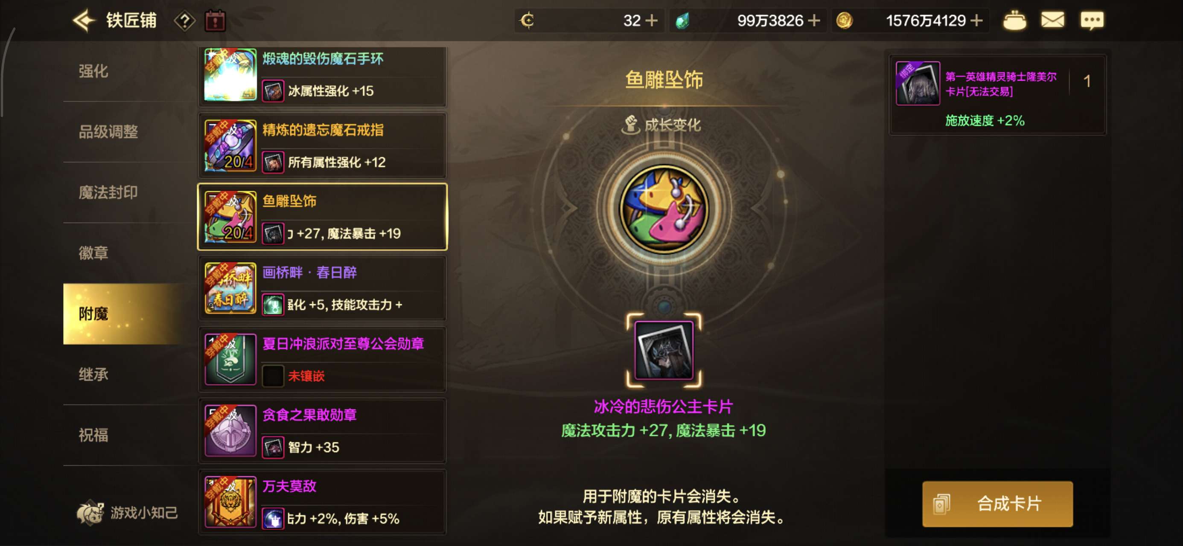Select the 贪食之果敢勋章 list item
The height and width of the screenshot is (546, 1183).
click(322, 430)
